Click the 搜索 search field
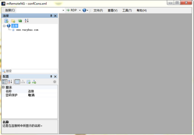 click(30, 71)
